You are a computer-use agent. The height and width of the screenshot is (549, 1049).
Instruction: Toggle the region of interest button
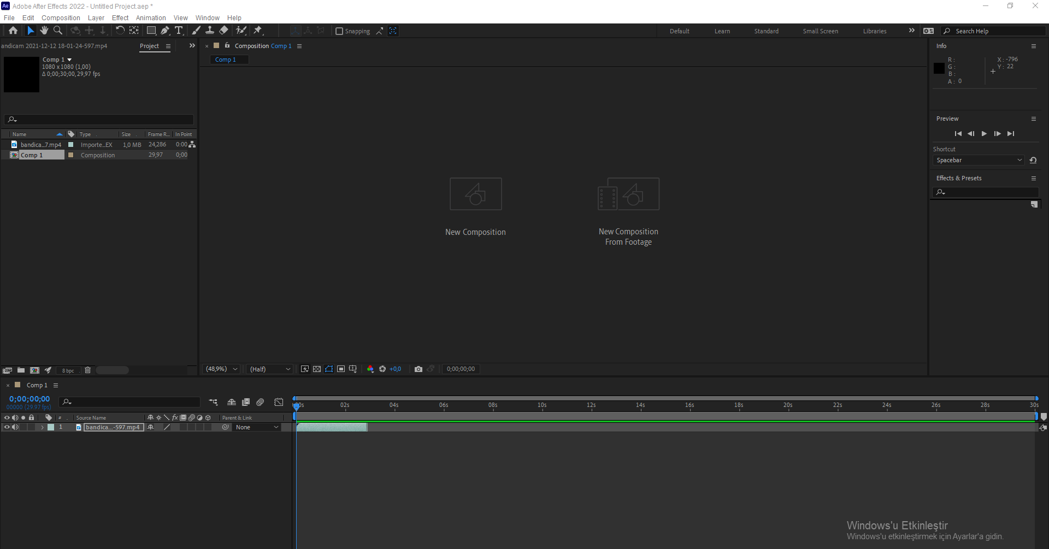[x=341, y=369]
